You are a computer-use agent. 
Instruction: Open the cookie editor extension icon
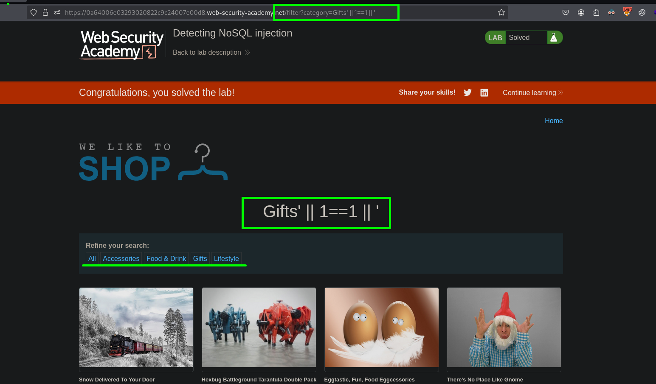pyautogui.click(x=642, y=12)
